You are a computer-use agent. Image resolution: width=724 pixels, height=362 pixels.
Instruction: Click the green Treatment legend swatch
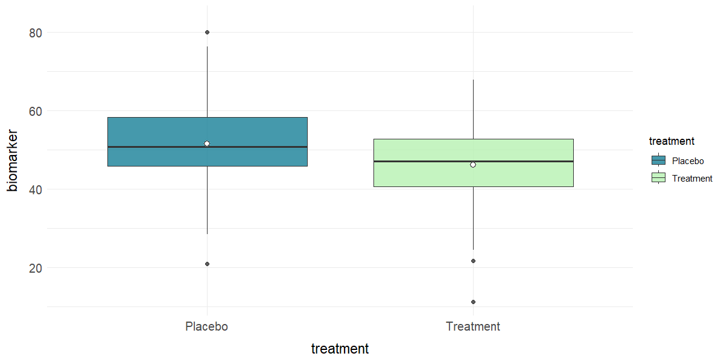(658, 178)
